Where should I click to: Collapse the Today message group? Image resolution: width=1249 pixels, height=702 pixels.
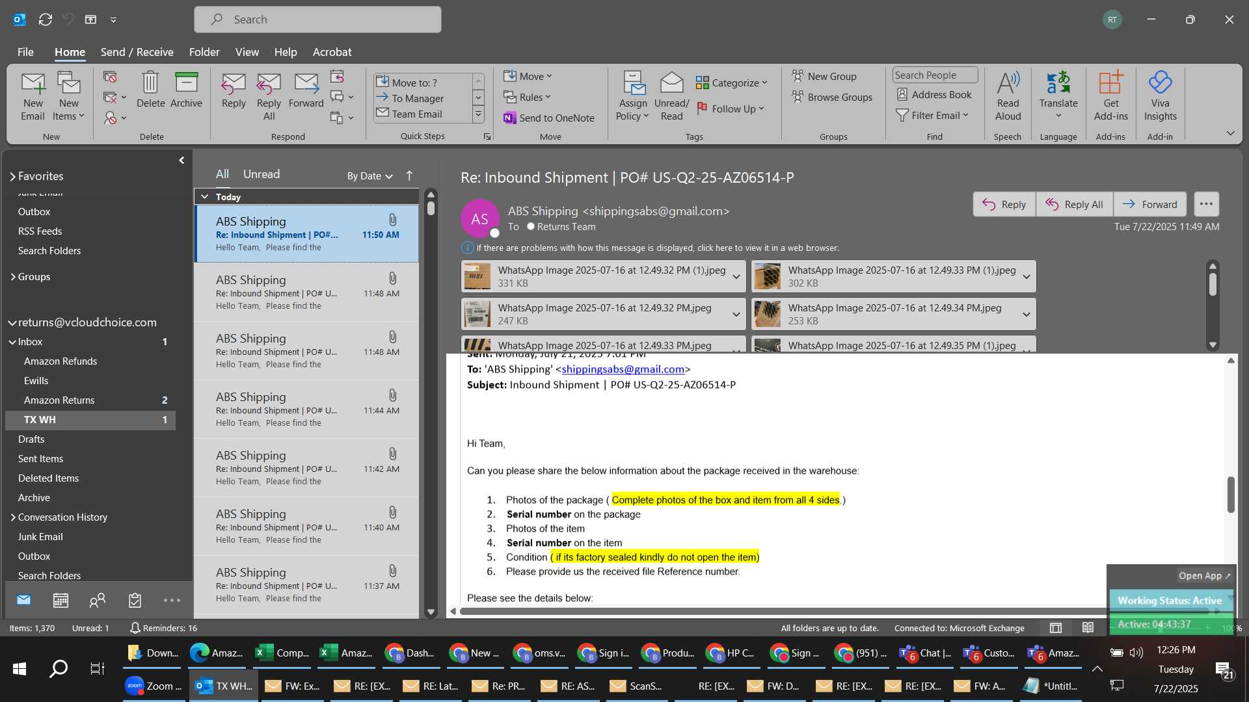click(x=204, y=196)
